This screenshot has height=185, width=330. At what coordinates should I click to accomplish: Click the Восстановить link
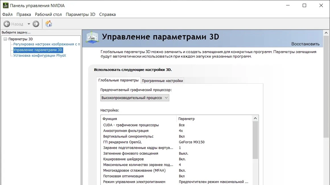pos(305,44)
